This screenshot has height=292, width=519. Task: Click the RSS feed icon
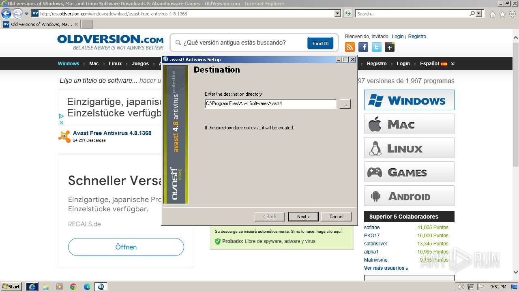(x=350, y=47)
